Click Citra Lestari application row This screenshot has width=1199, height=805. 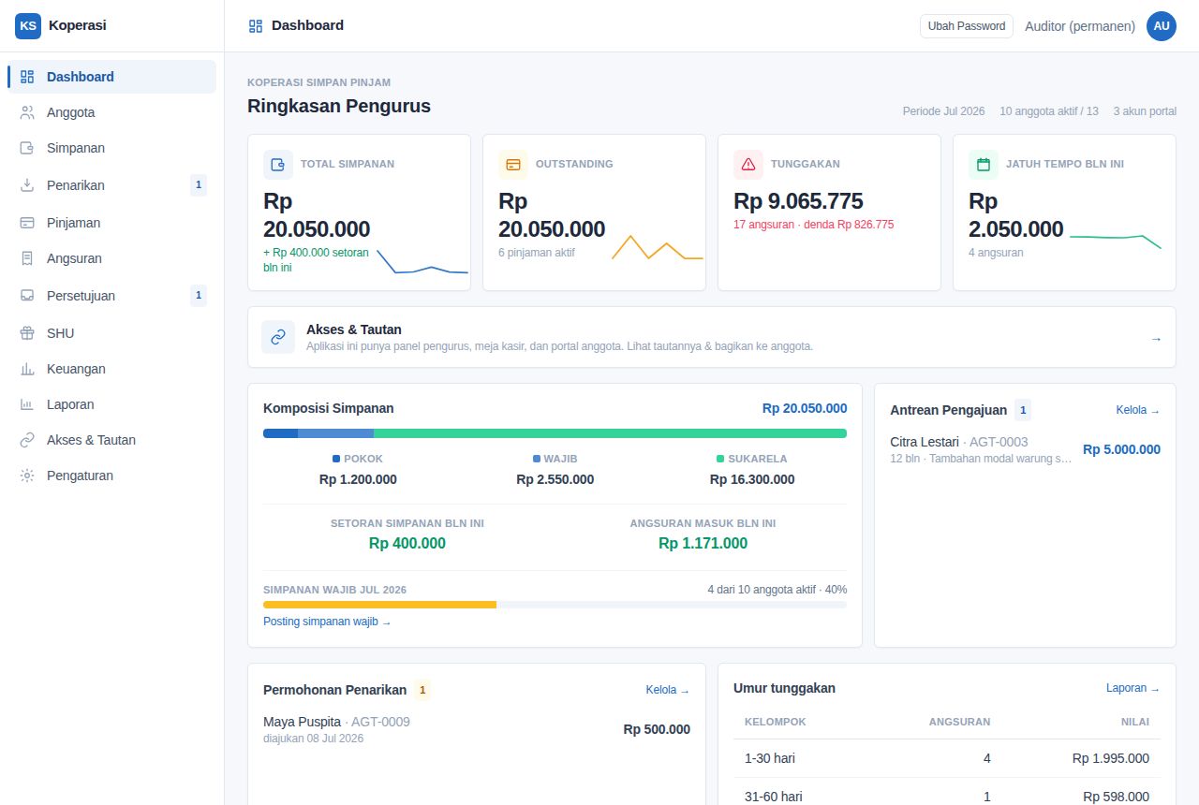1025,449
